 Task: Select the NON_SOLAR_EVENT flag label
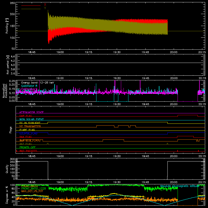(31, 119)
